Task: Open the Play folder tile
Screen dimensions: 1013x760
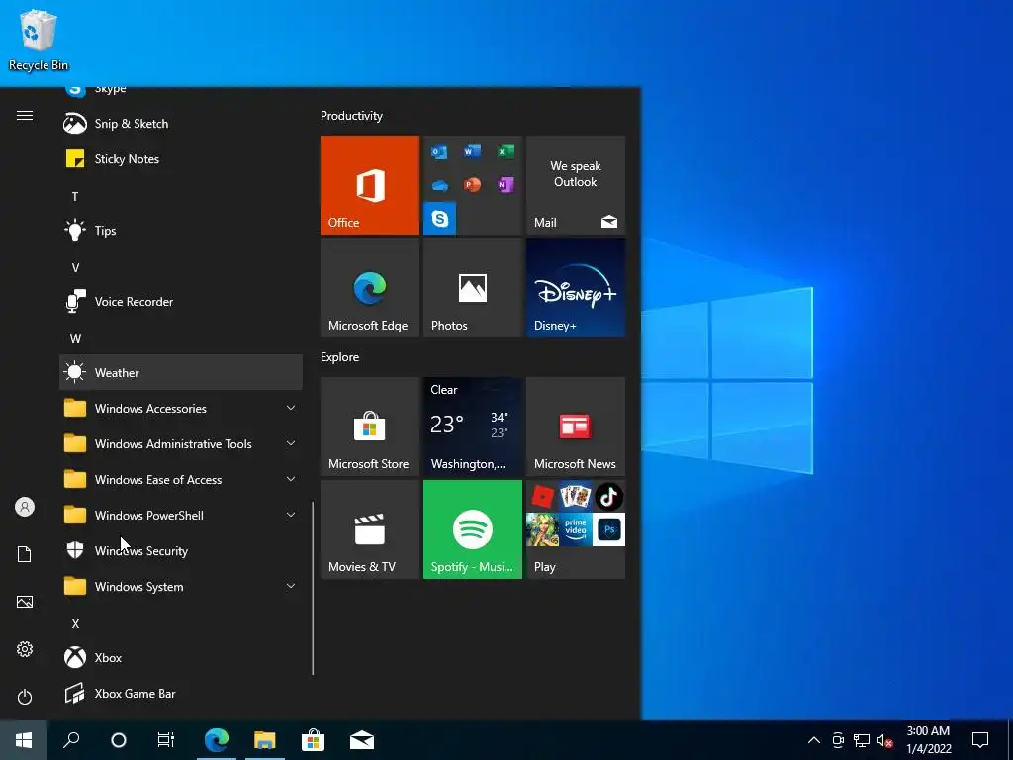Action: pyautogui.click(x=576, y=529)
